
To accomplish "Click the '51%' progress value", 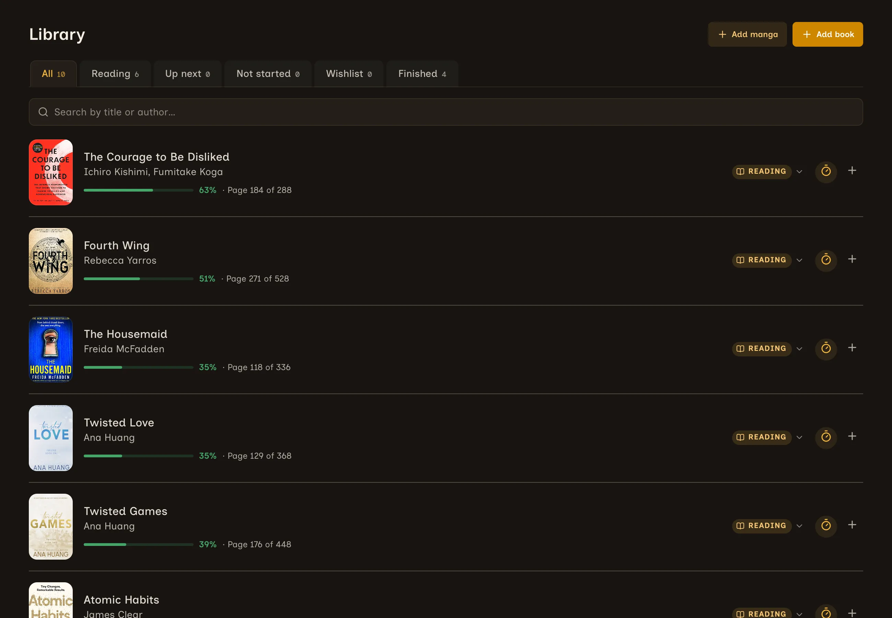I will click(x=207, y=279).
